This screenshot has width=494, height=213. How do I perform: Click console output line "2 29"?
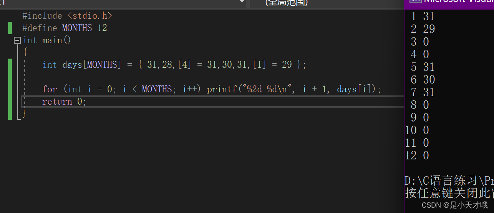(x=423, y=29)
